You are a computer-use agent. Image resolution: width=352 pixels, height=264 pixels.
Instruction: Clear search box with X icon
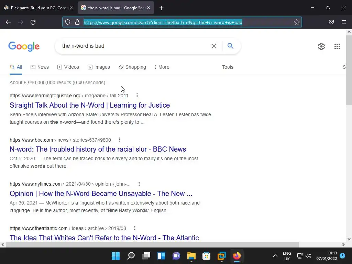[214, 46]
